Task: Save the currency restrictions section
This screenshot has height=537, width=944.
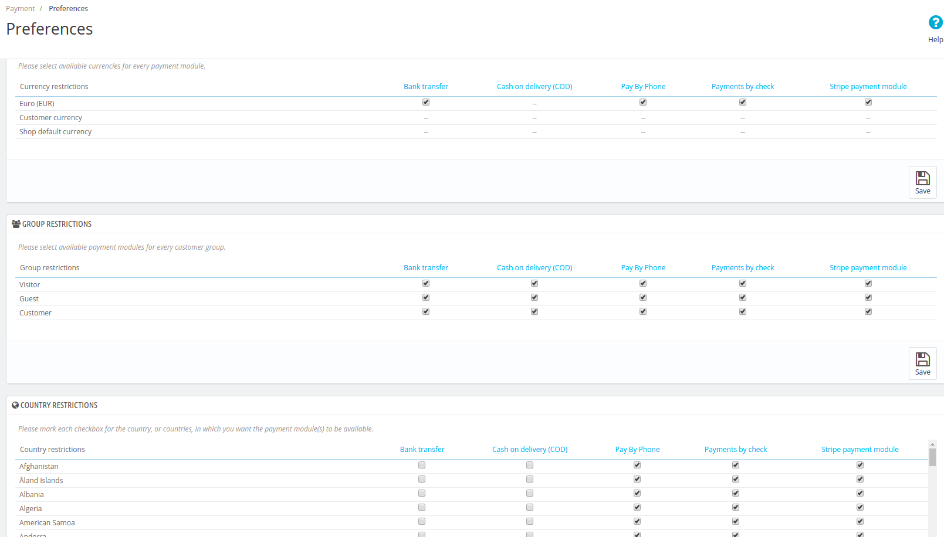Action: [922, 182]
